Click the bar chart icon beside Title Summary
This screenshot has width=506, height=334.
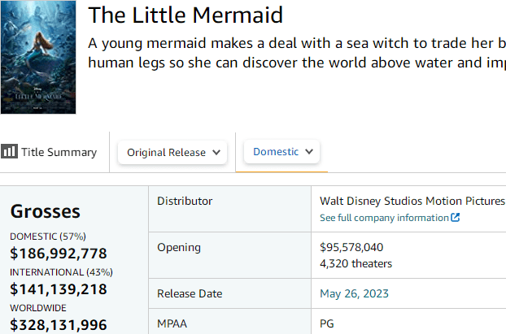(10, 152)
